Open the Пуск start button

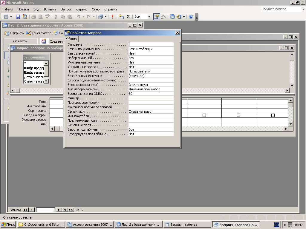(8, 225)
